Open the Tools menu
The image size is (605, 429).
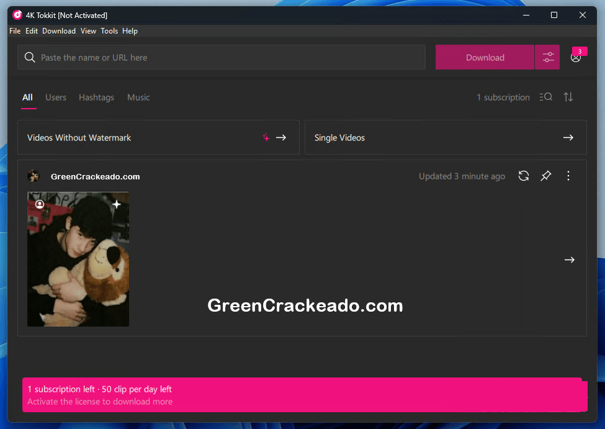coord(109,30)
